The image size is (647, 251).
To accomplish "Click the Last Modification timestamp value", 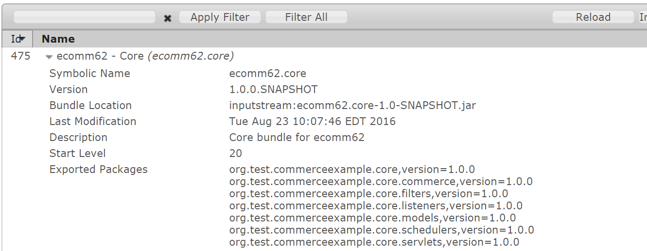I will (312, 122).
